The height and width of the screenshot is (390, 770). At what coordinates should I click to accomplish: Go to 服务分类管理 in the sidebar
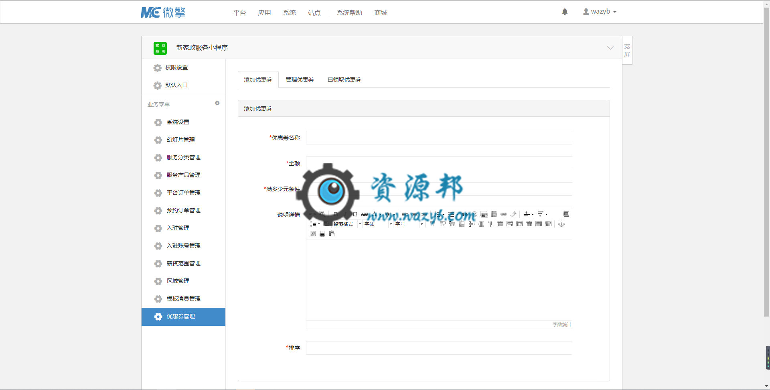pyautogui.click(x=183, y=157)
